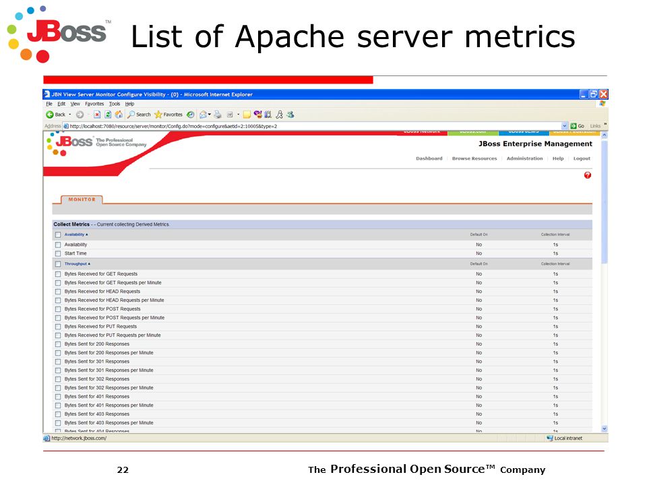Click the yellow note toolbar icon
This screenshot has width=647, height=485.
(x=247, y=115)
